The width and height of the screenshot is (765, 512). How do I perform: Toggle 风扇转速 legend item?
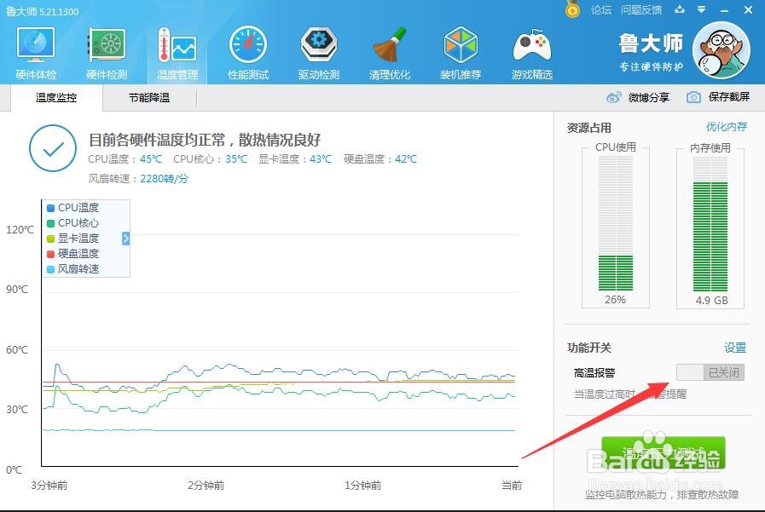tap(73, 269)
